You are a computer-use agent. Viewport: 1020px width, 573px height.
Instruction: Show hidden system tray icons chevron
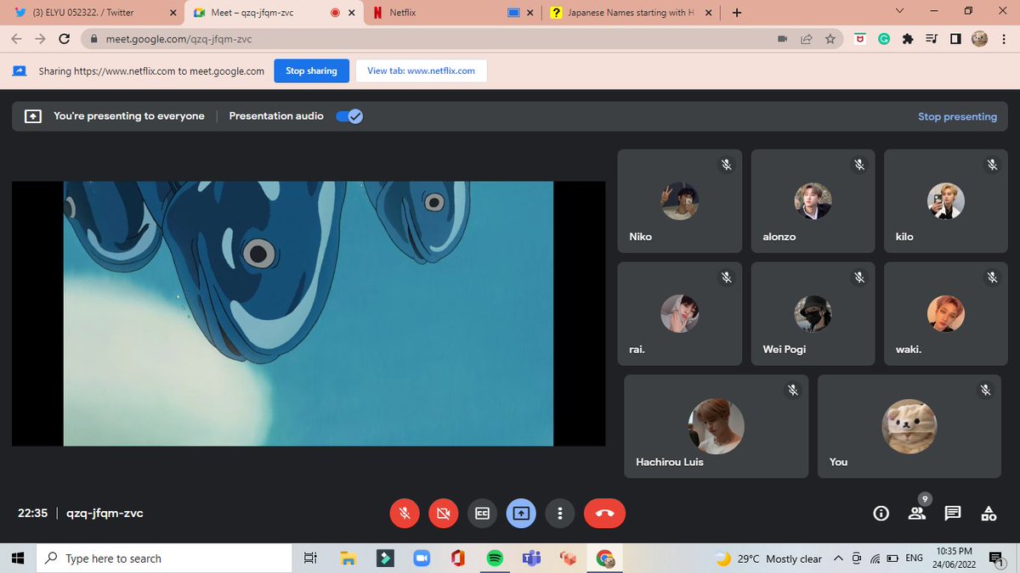(838, 559)
